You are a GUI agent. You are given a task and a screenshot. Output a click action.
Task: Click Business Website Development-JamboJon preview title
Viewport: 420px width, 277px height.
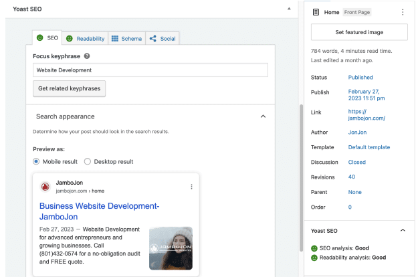[100, 211]
